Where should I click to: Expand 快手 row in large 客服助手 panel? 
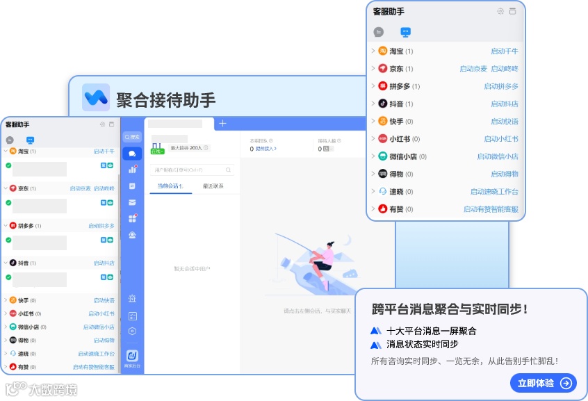pyautogui.click(x=373, y=121)
